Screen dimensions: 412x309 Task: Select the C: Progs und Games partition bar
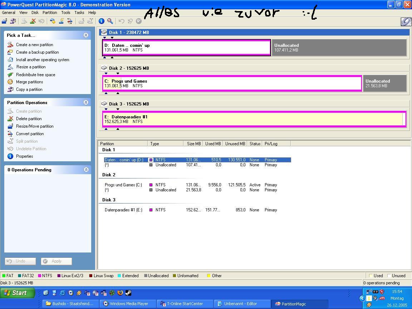pyautogui.click(x=232, y=83)
